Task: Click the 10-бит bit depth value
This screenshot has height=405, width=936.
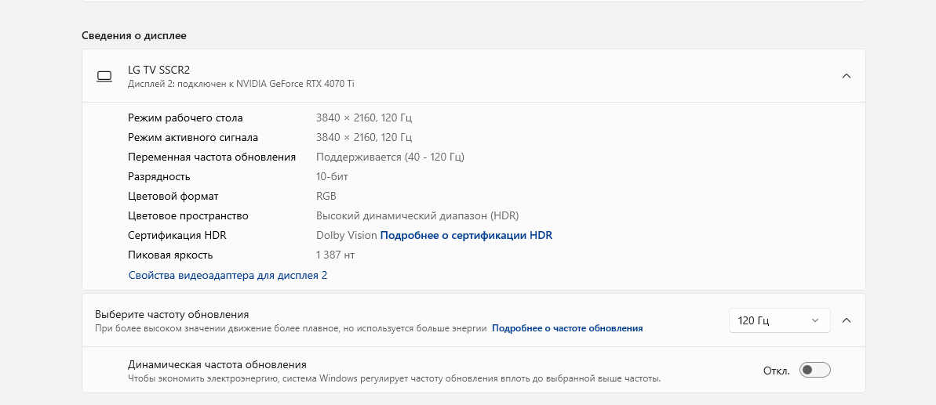Action: coord(332,176)
